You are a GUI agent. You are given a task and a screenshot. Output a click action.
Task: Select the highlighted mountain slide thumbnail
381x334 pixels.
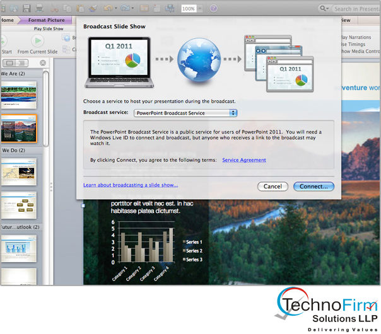pos(19,129)
